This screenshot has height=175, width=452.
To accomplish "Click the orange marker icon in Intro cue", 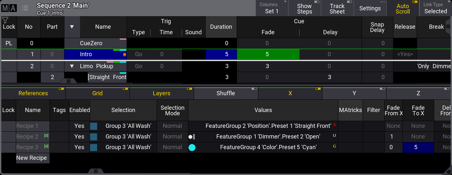I will coord(125,55).
